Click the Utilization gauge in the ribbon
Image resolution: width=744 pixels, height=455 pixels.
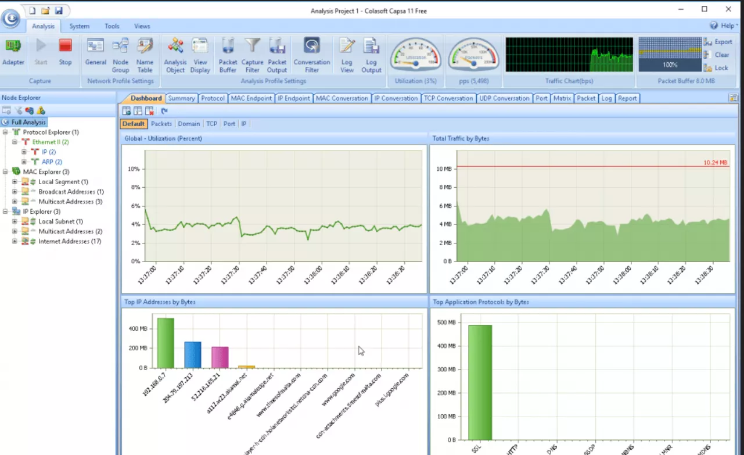coord(415,56)
